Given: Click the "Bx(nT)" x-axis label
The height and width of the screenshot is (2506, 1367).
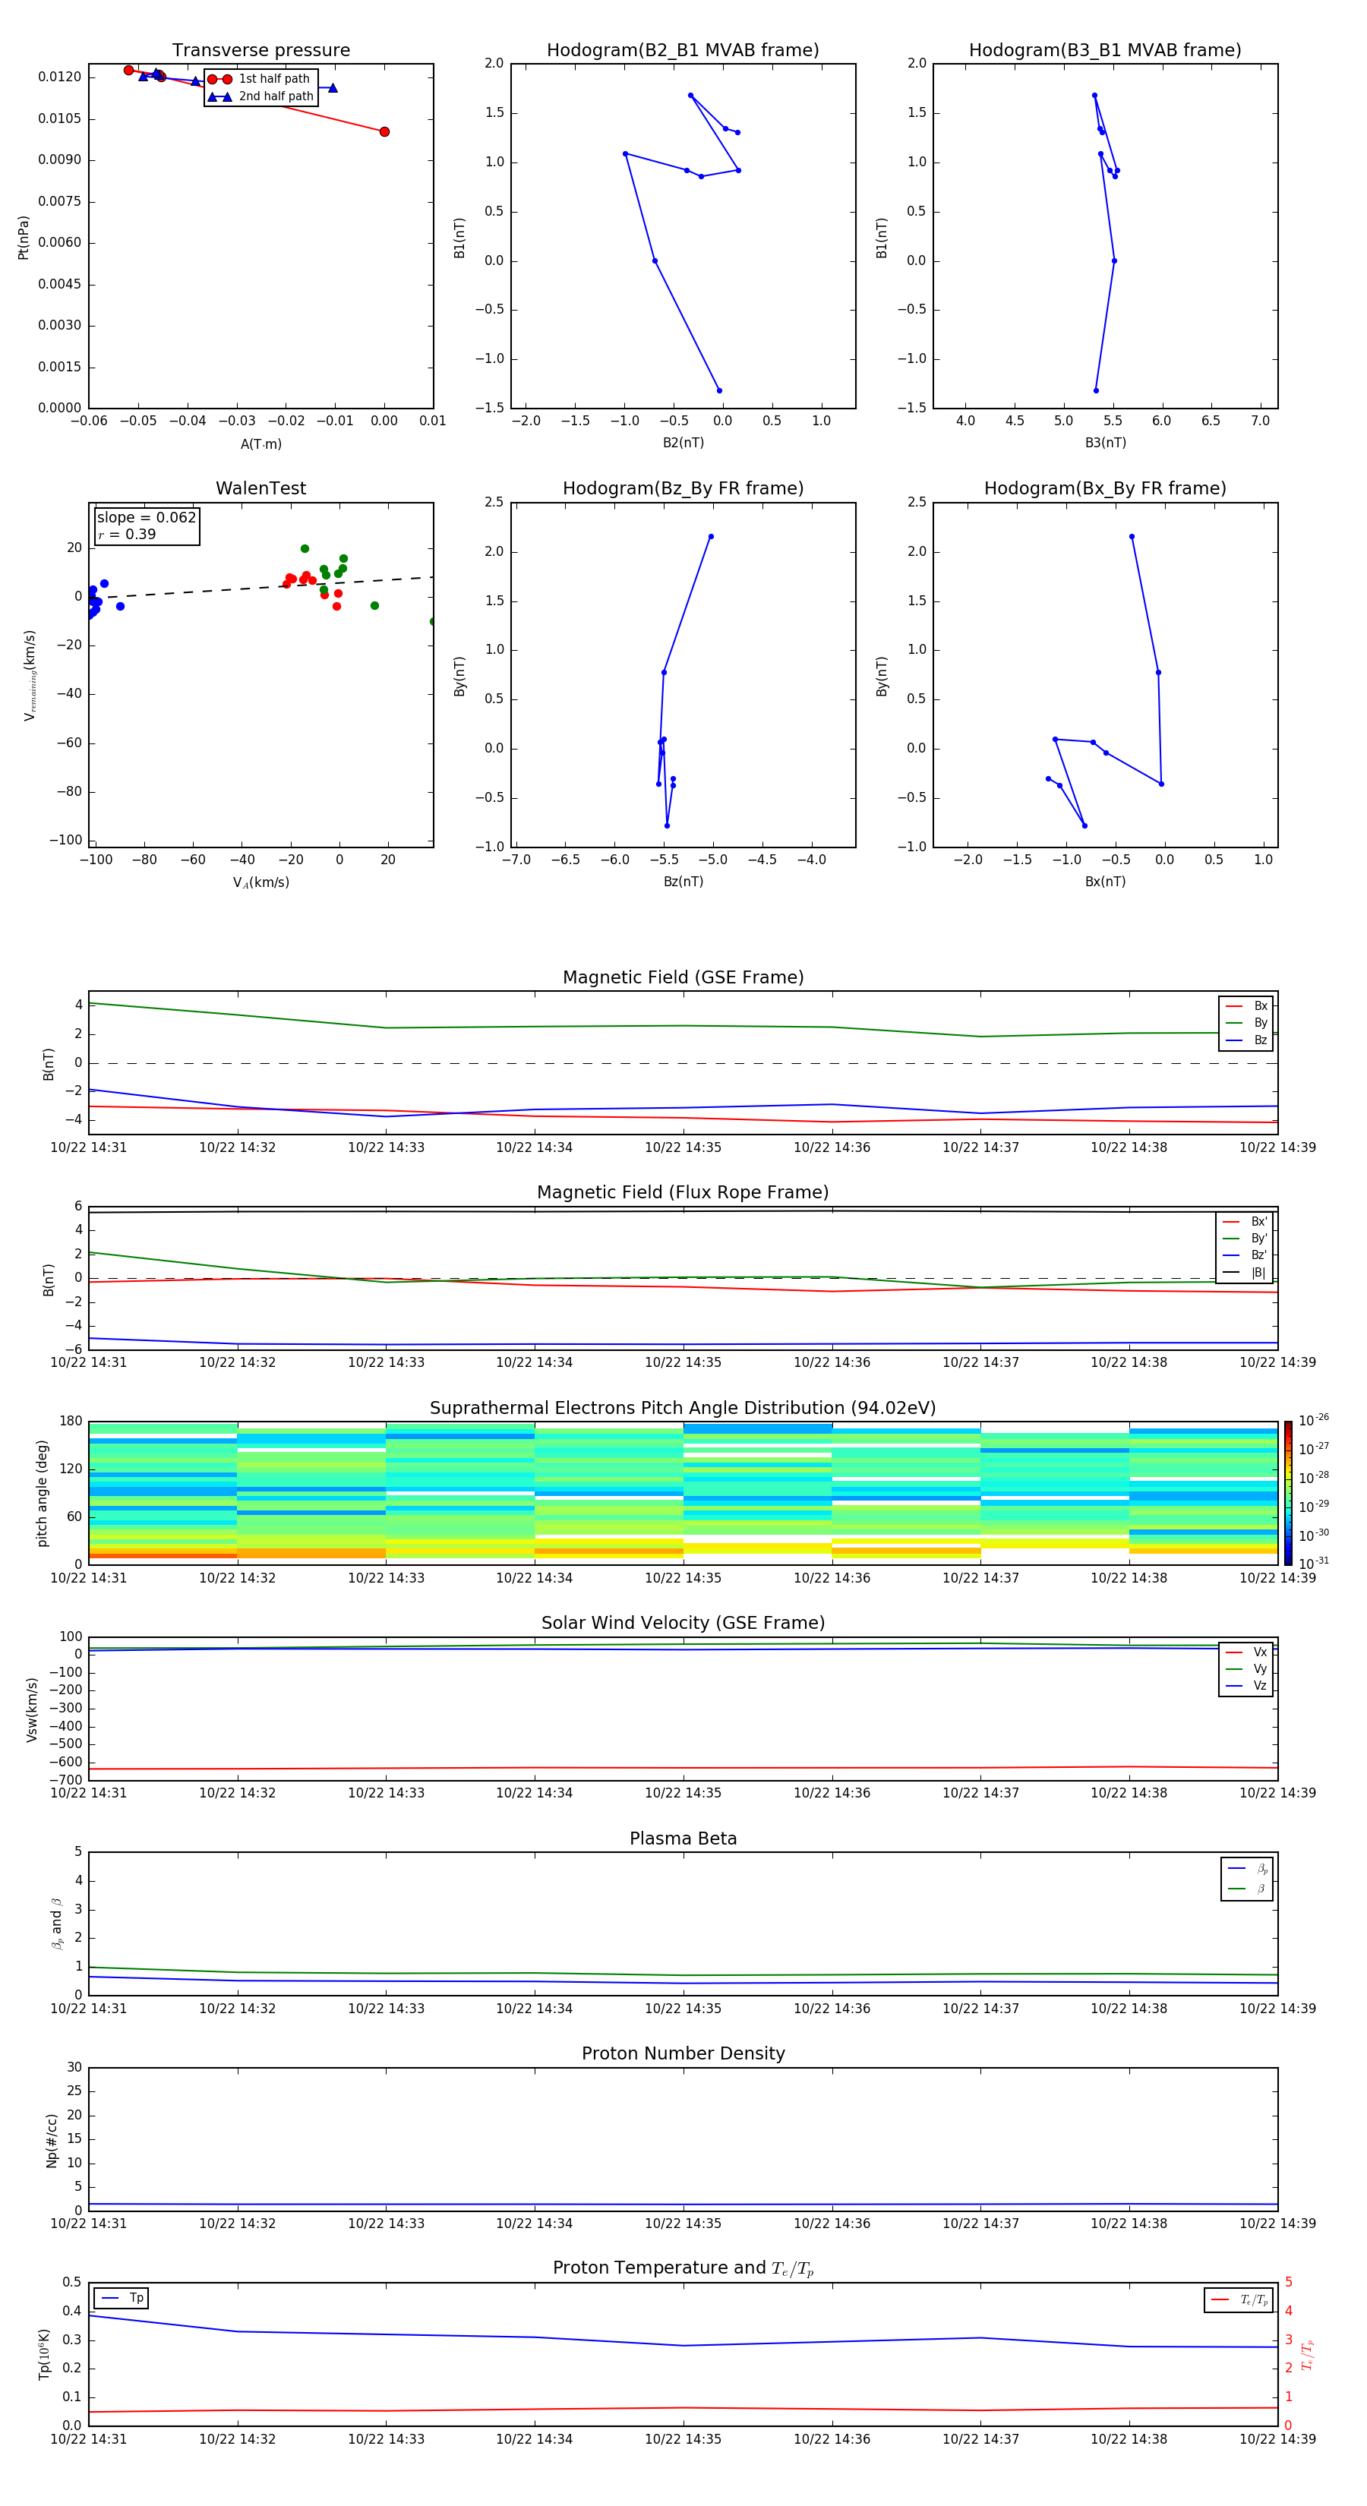Looking at the screenshot, I should tap(1105, 882).
